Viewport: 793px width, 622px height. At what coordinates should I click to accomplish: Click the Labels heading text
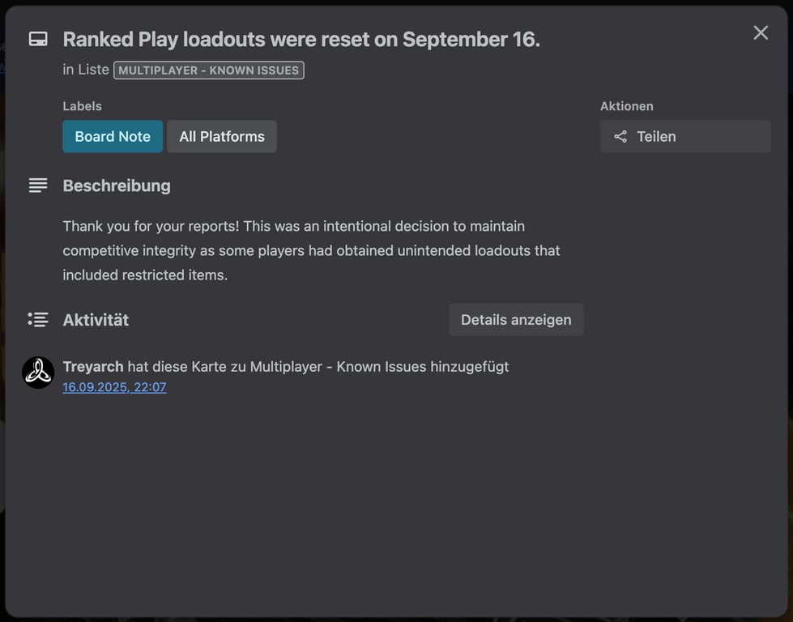pos(83,106)
